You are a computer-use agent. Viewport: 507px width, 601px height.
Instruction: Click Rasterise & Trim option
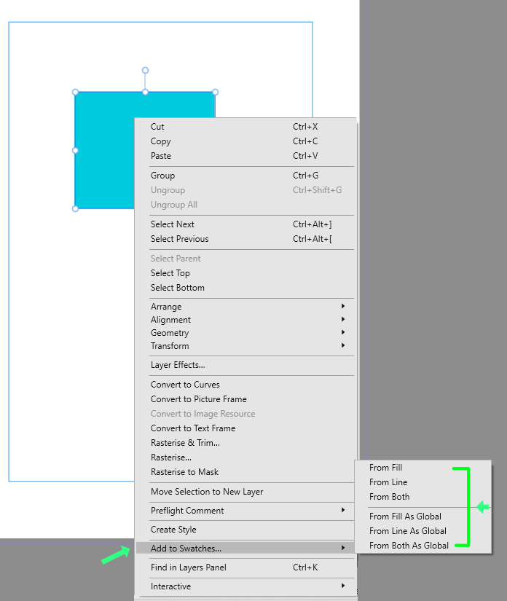[245, 443]
